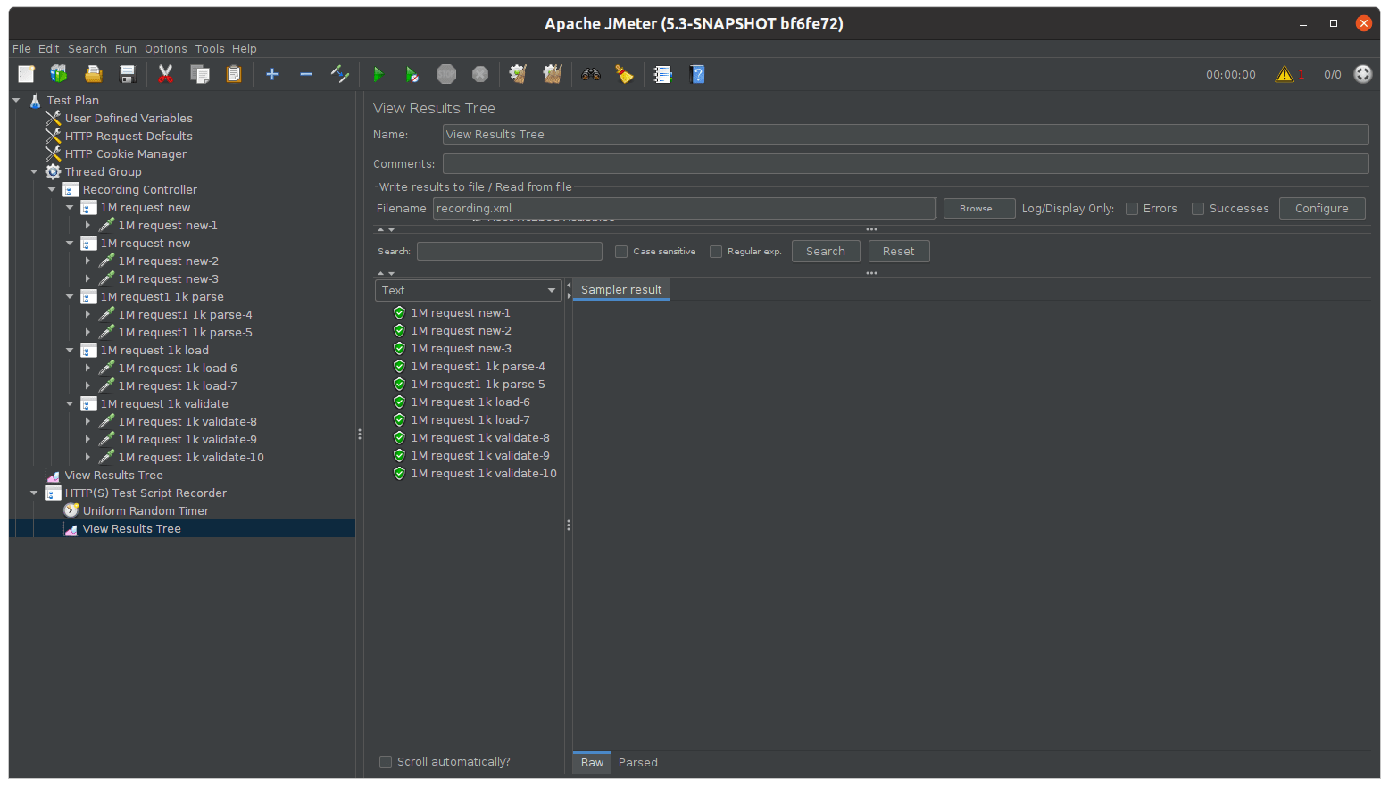Enable the Case sensitive search option
Screen dimensions: 1389x787
coord(621,251)
